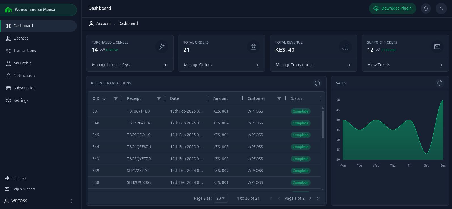Toggle the OID sort arrow
452x209 pixels.
[104, 98]
